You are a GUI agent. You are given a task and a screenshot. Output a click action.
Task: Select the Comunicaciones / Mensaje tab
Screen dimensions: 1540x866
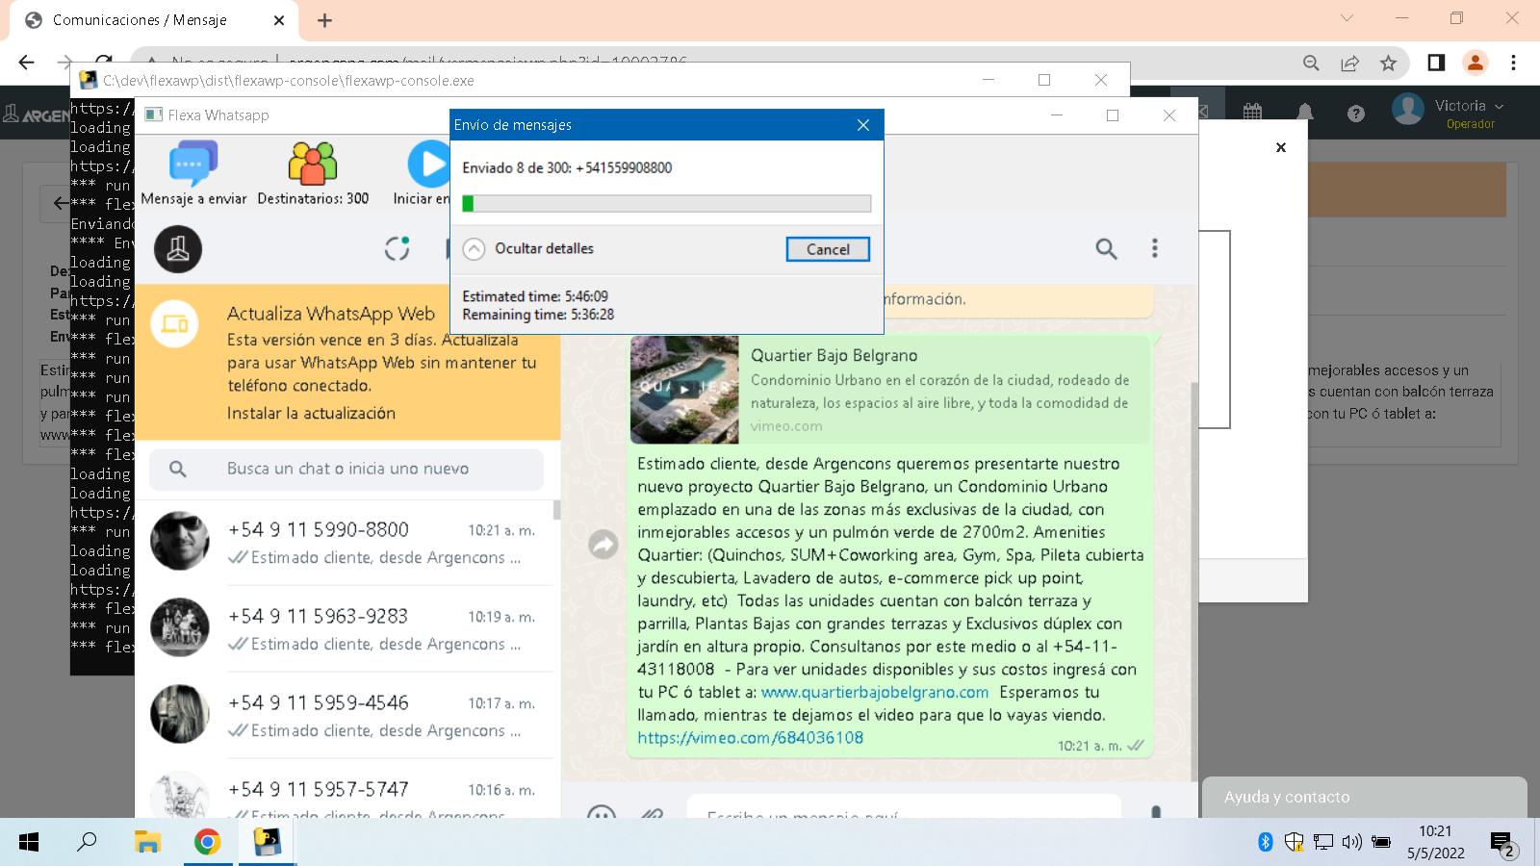[x=154, y=20]
